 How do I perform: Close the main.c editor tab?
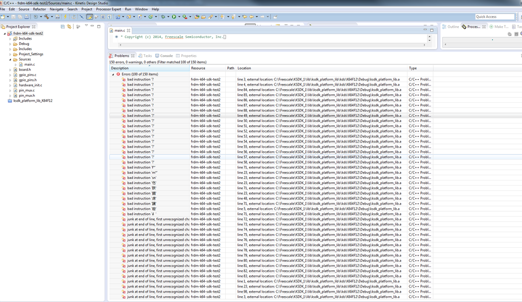click(129, 30)
